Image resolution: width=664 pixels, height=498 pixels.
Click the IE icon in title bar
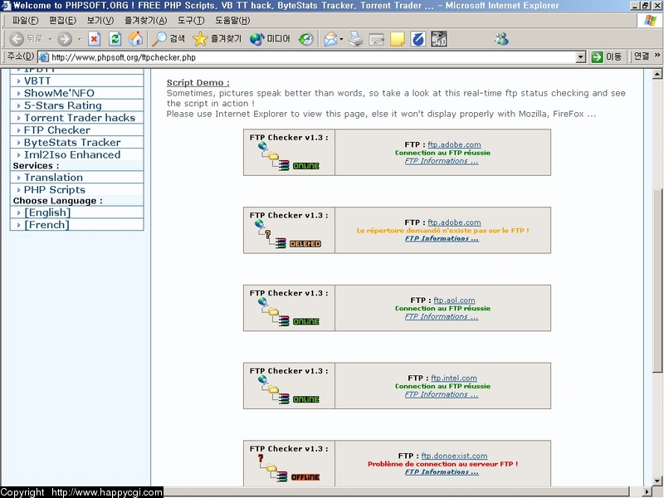[6, 6]
